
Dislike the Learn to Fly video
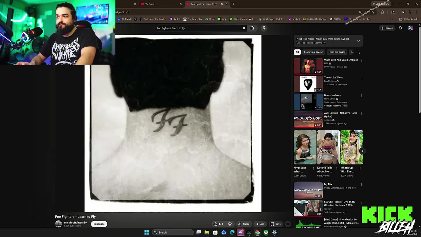click(230, 224)
